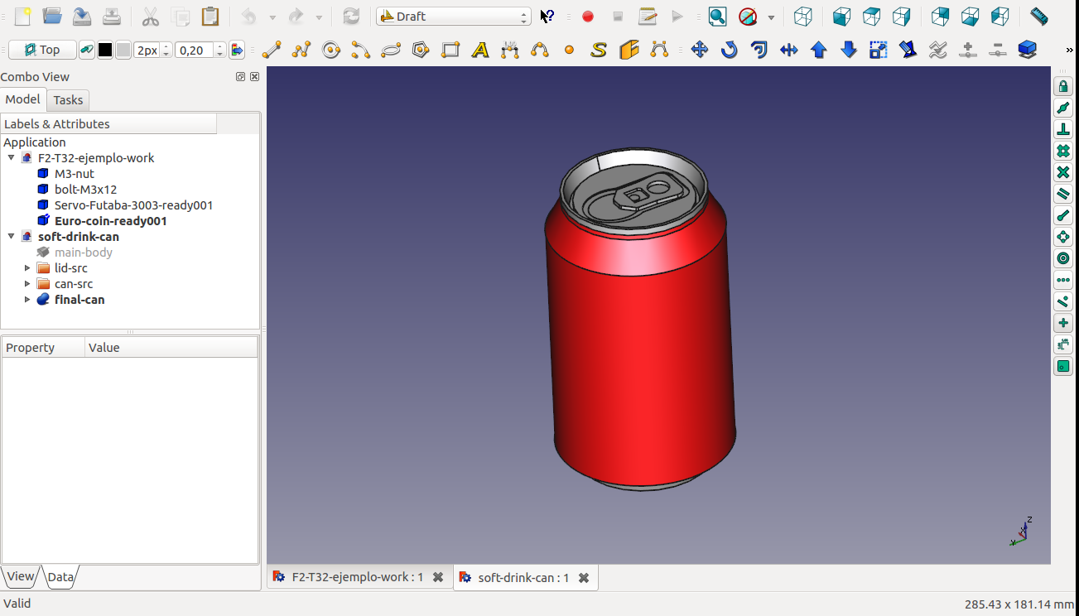
Task: Choose the Draft Text tool
Action: coord(479,51)
